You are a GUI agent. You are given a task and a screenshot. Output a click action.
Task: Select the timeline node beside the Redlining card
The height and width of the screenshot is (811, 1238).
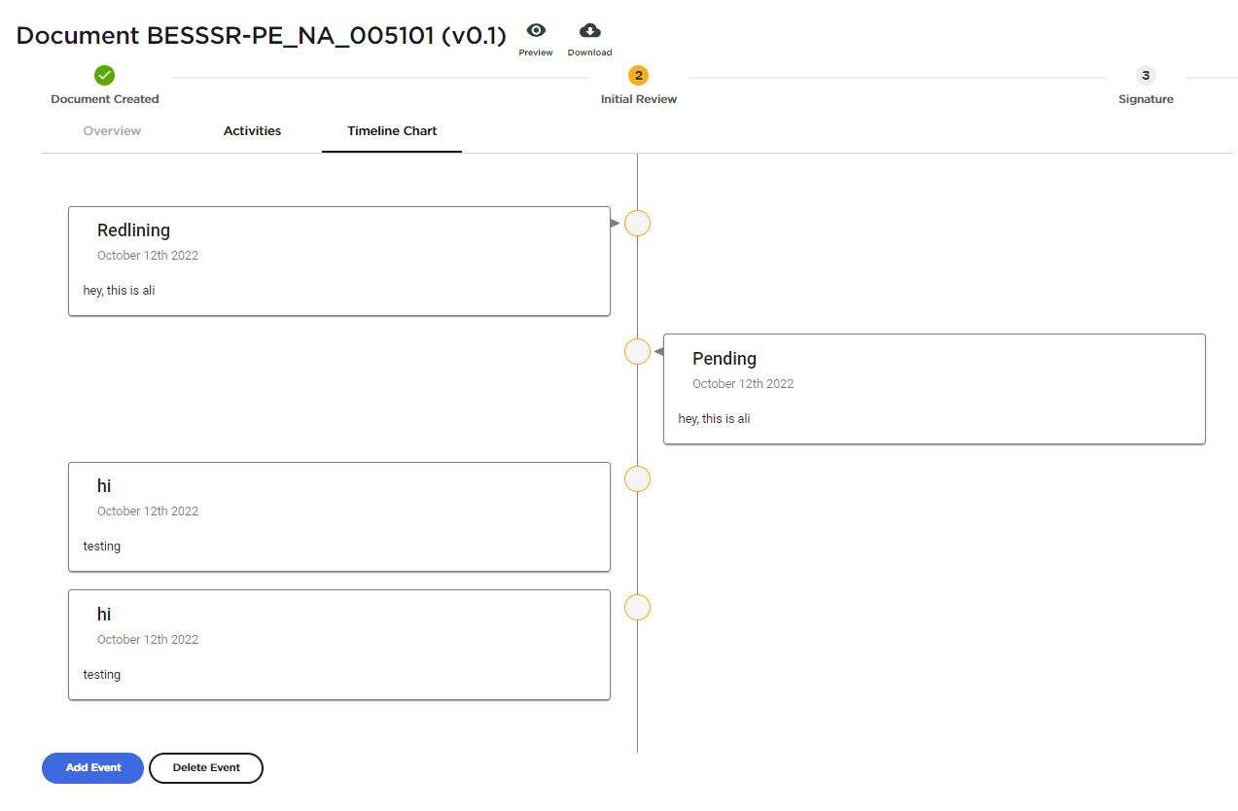coord(637,223)
